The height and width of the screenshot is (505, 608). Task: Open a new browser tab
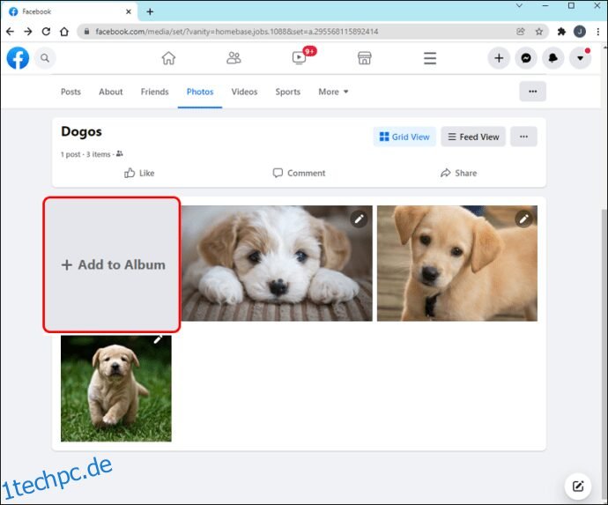coord(150,11)
